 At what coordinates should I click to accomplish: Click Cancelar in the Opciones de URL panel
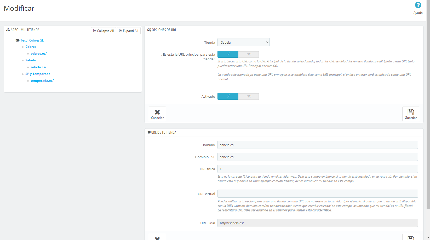coord(157,114)
